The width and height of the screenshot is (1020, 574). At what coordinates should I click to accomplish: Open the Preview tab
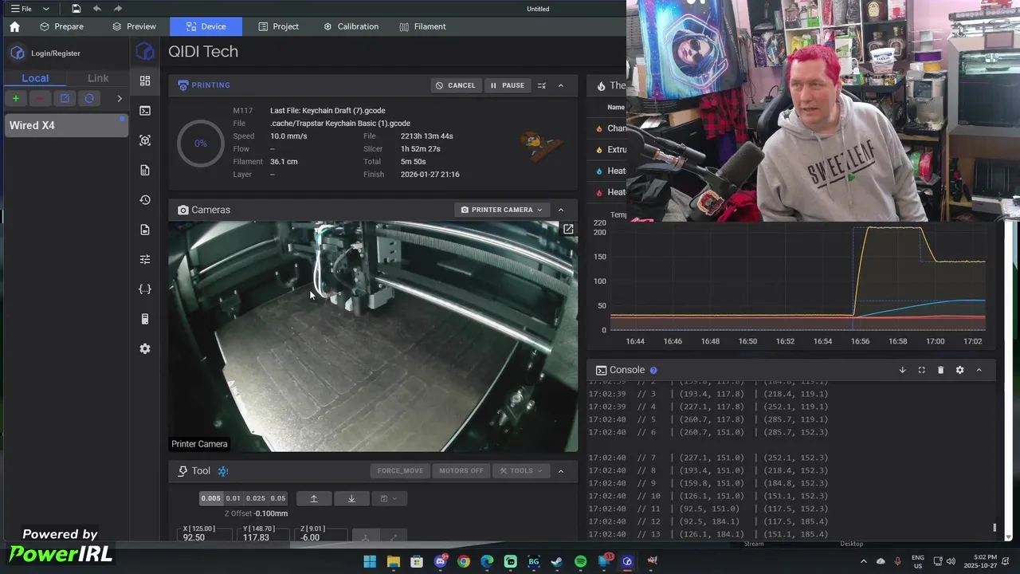point(134,26)
